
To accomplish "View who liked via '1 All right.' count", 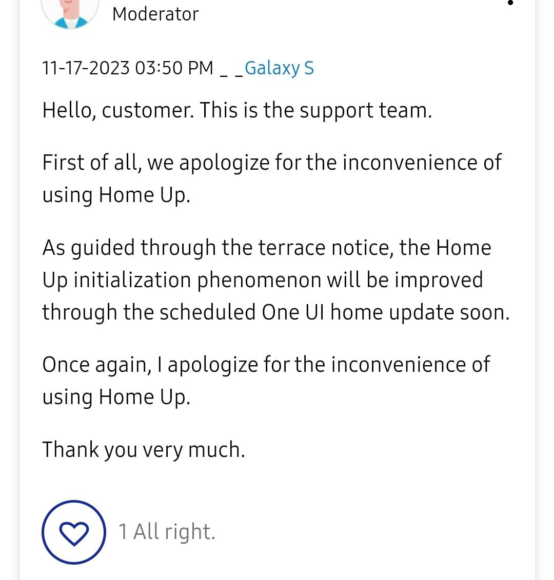I will tap(167, 531).
